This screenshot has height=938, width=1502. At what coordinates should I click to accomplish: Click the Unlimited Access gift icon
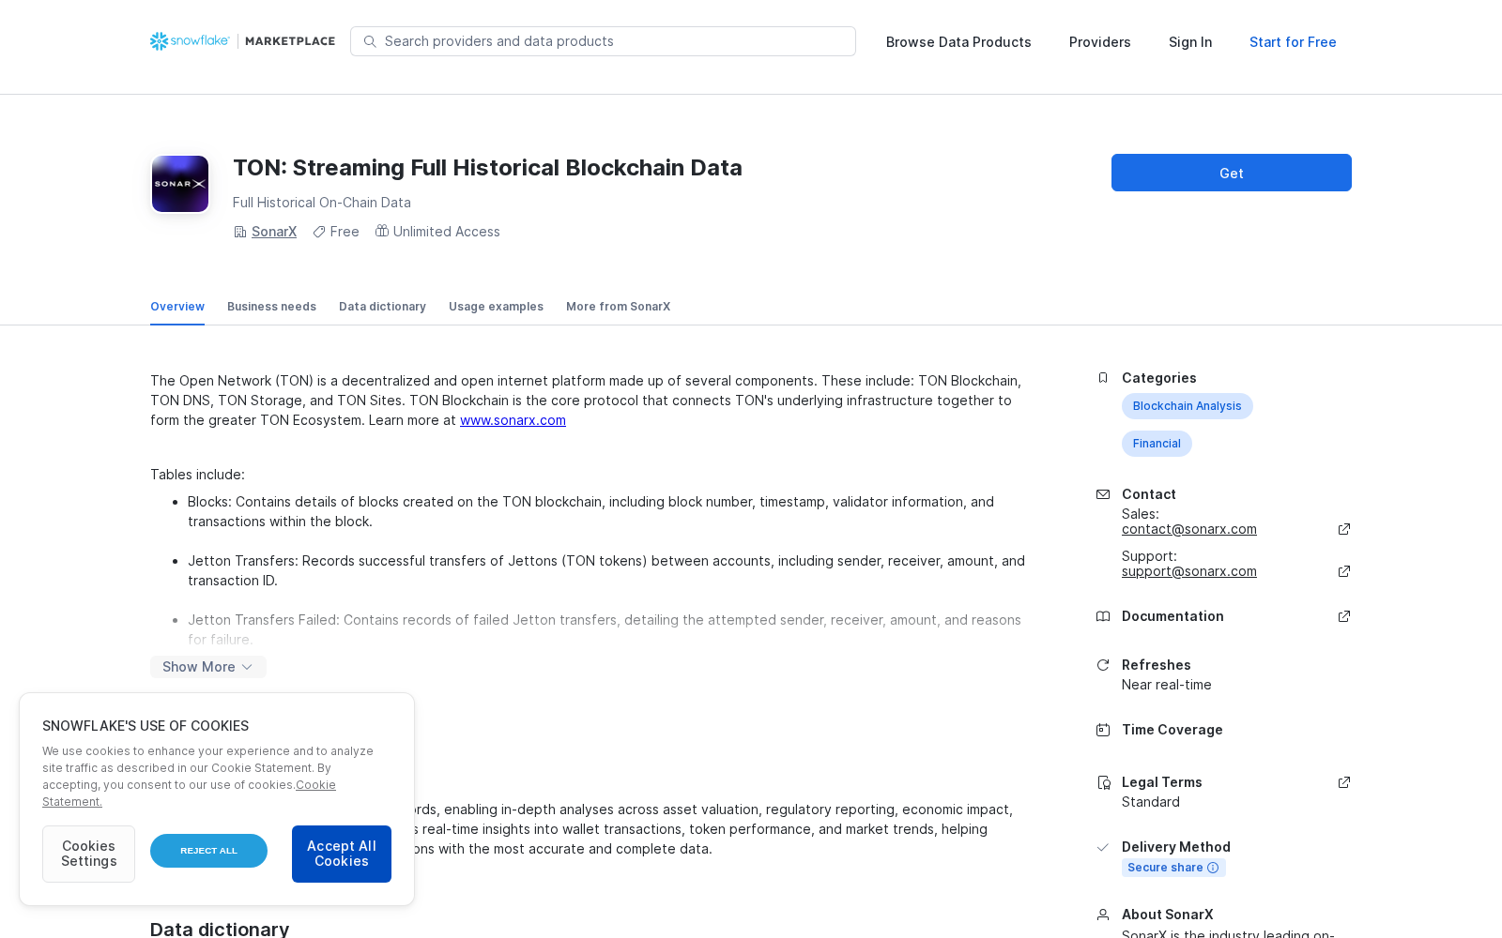click(382, 231)
